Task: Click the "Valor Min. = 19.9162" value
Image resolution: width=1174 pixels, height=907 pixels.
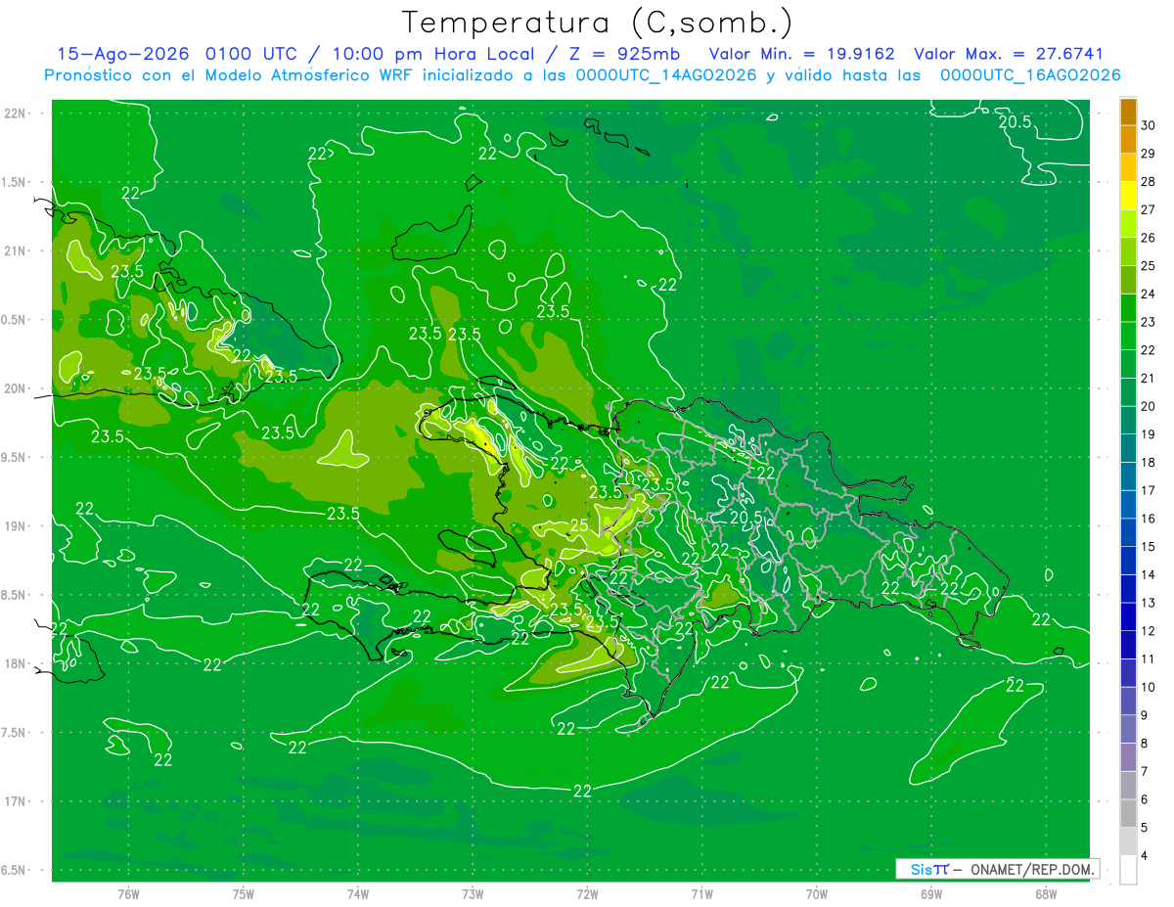Action: 802,54
